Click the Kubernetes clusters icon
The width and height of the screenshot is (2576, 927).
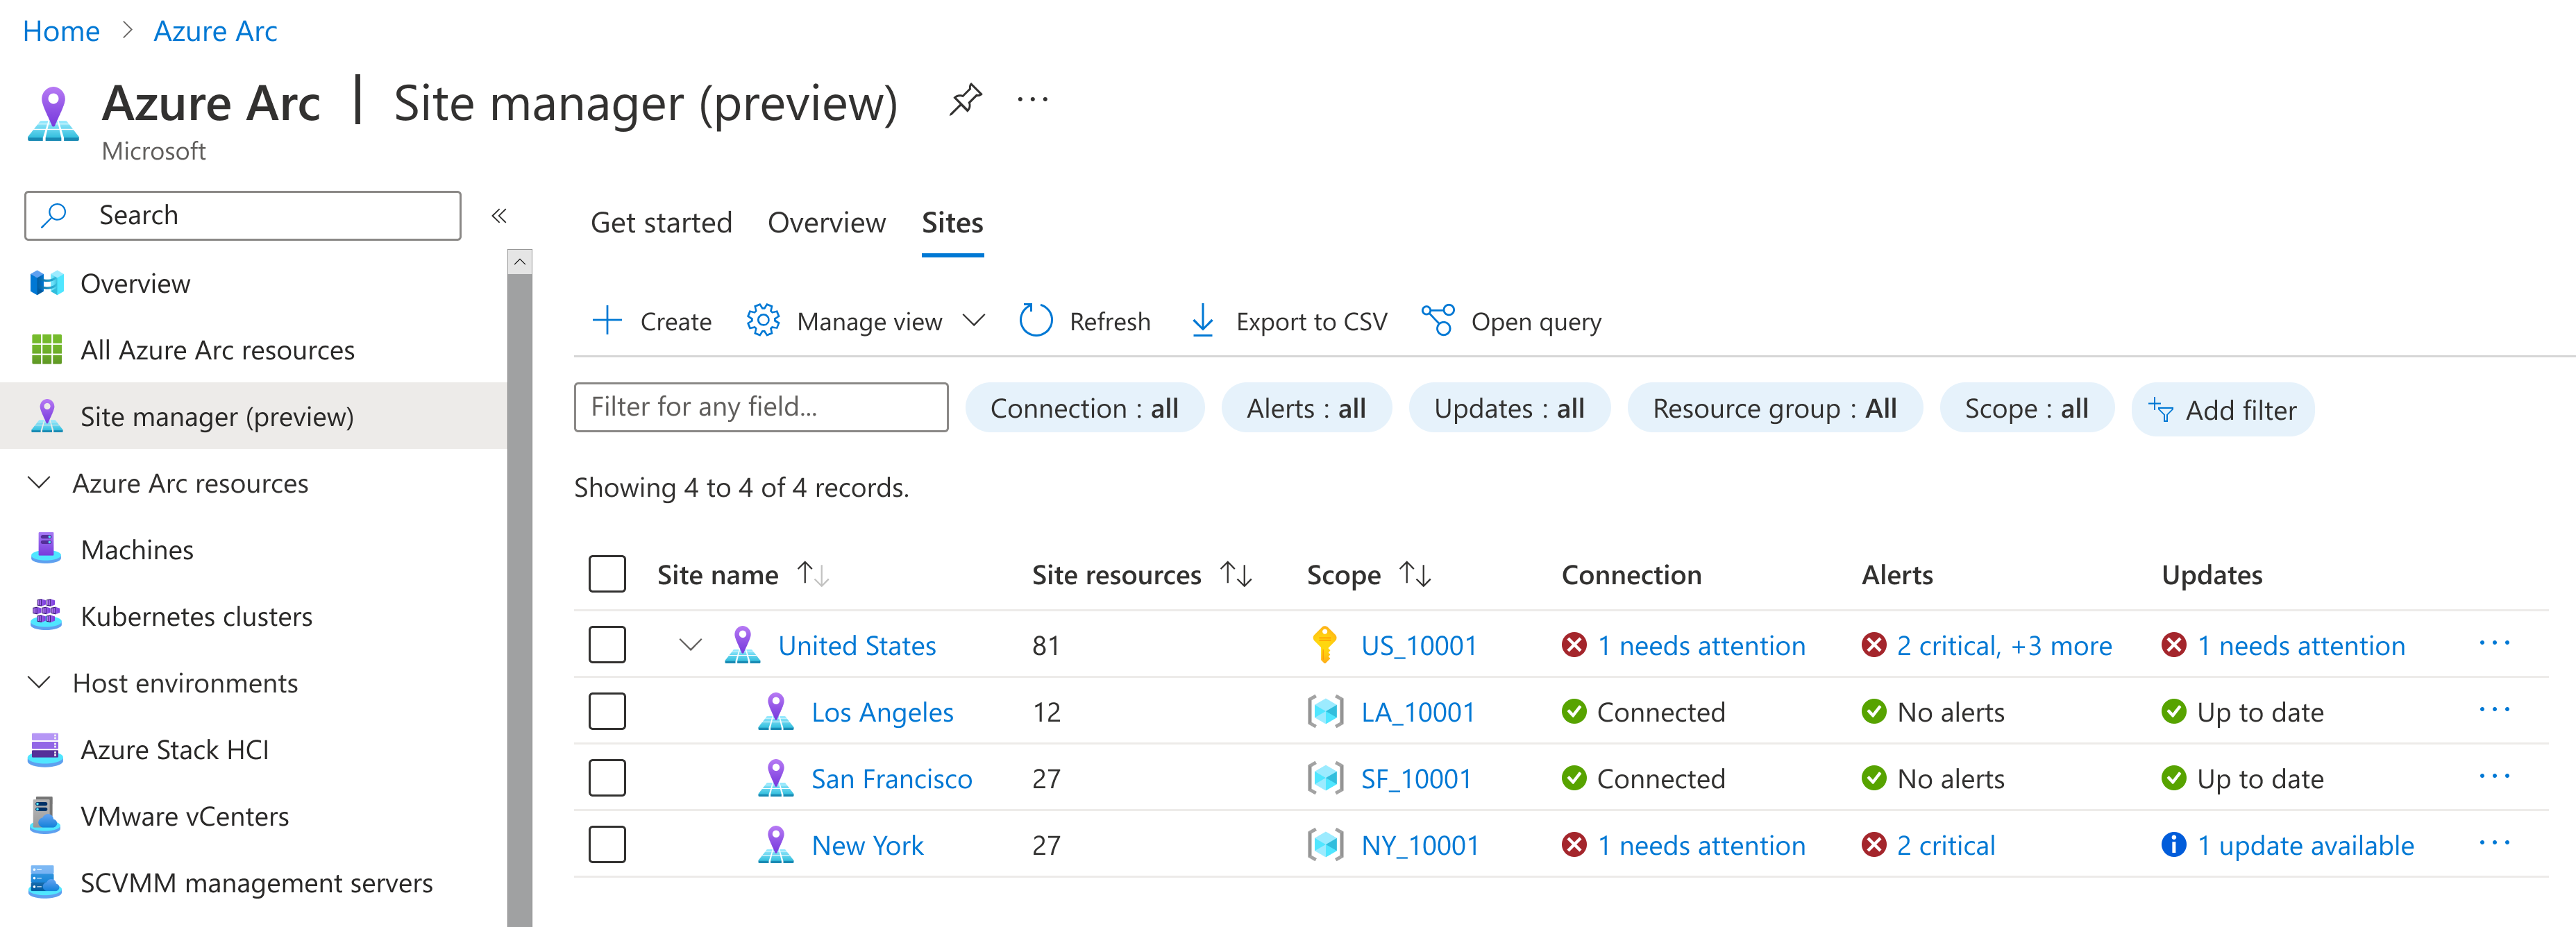[46, 616]
